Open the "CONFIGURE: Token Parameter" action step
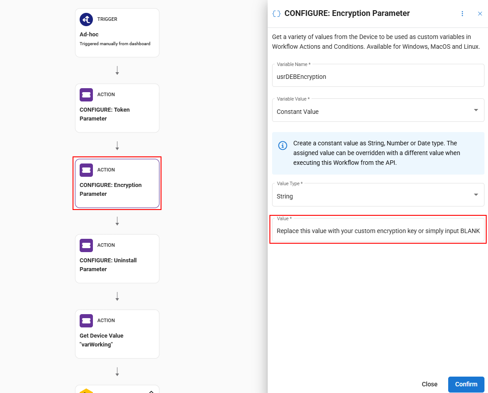Viewport: 488px width, 393px height. [x=117, y=108]
